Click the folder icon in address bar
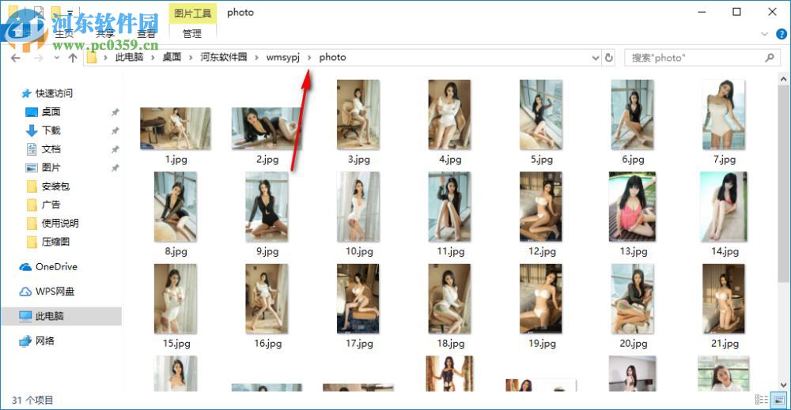791x410 pixels. coord(91,58)
